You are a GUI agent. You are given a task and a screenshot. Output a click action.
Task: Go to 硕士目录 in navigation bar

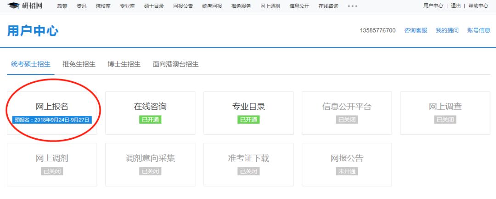click(x=154, y=6)
